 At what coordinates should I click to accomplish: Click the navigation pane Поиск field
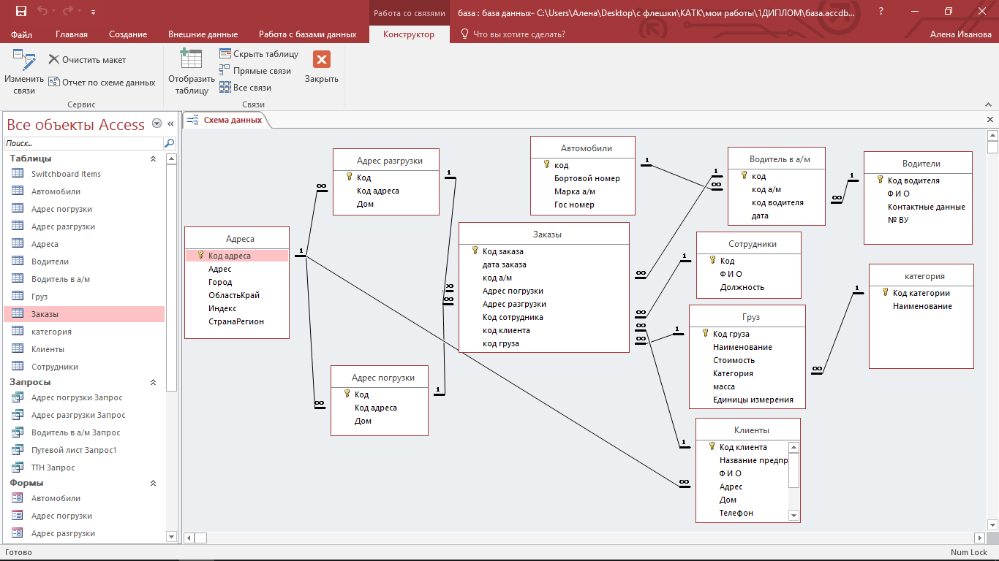click(83, 144)
